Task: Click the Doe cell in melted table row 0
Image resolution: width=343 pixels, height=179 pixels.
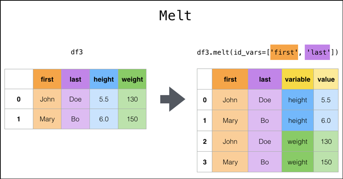Action: pos(265,100)
